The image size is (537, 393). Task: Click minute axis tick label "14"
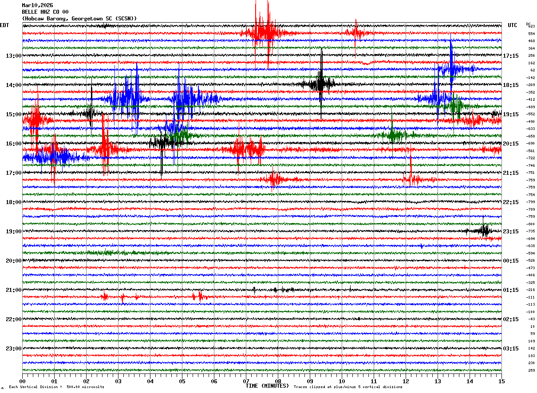pyautogui.click(x=470, y=381)
